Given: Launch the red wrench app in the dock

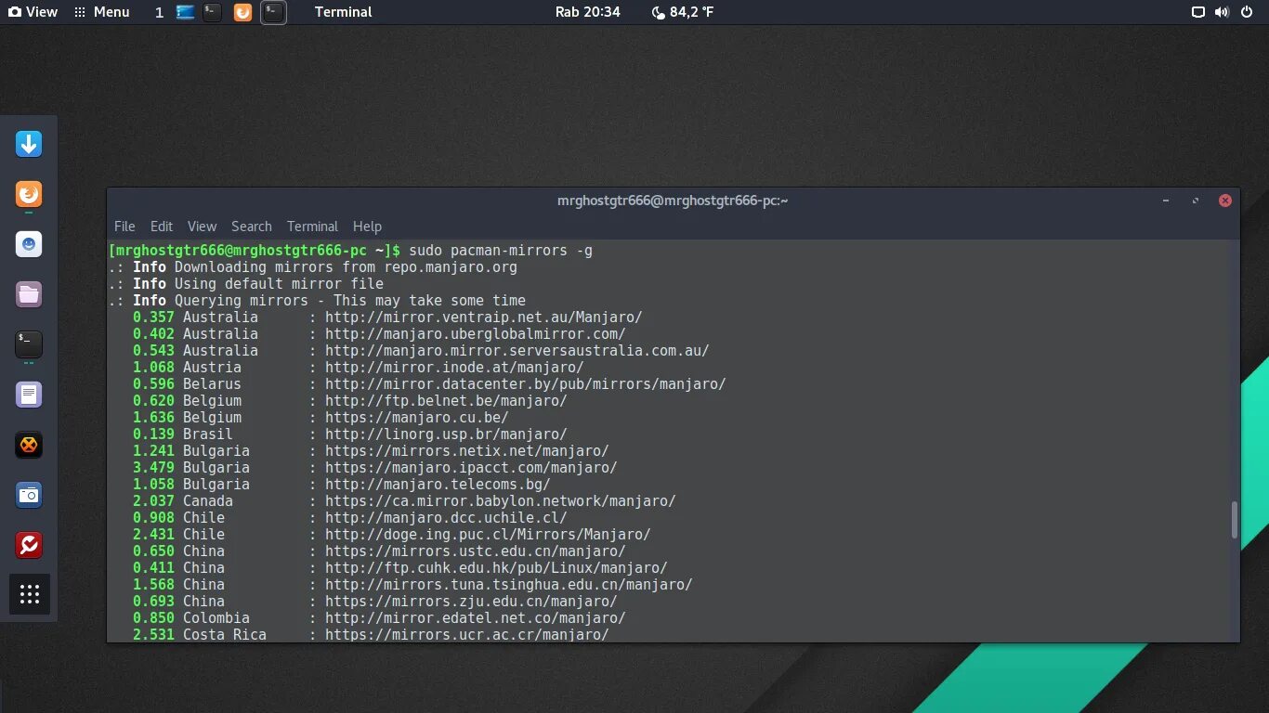Looking at the screenshot, I should point(29,545).
